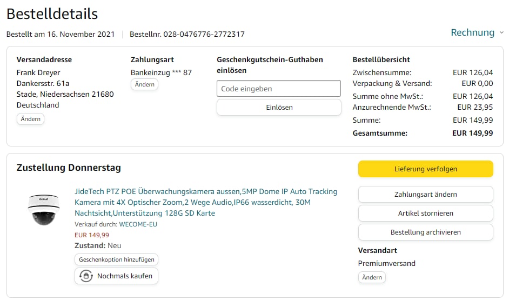Image resolution: width=516 pixels, height=307 pixels.
Task: Cancel item via Artikel stornieren
Action: [x=425, y=213]
